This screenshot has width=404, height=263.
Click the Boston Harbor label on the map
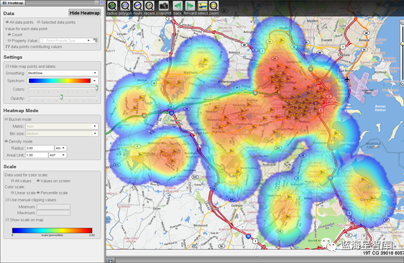pos(380,108)
